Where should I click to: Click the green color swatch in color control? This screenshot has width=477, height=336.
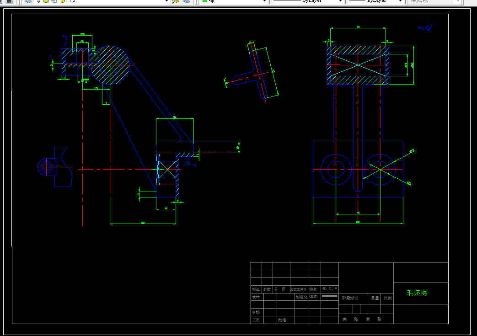(205, 1)
